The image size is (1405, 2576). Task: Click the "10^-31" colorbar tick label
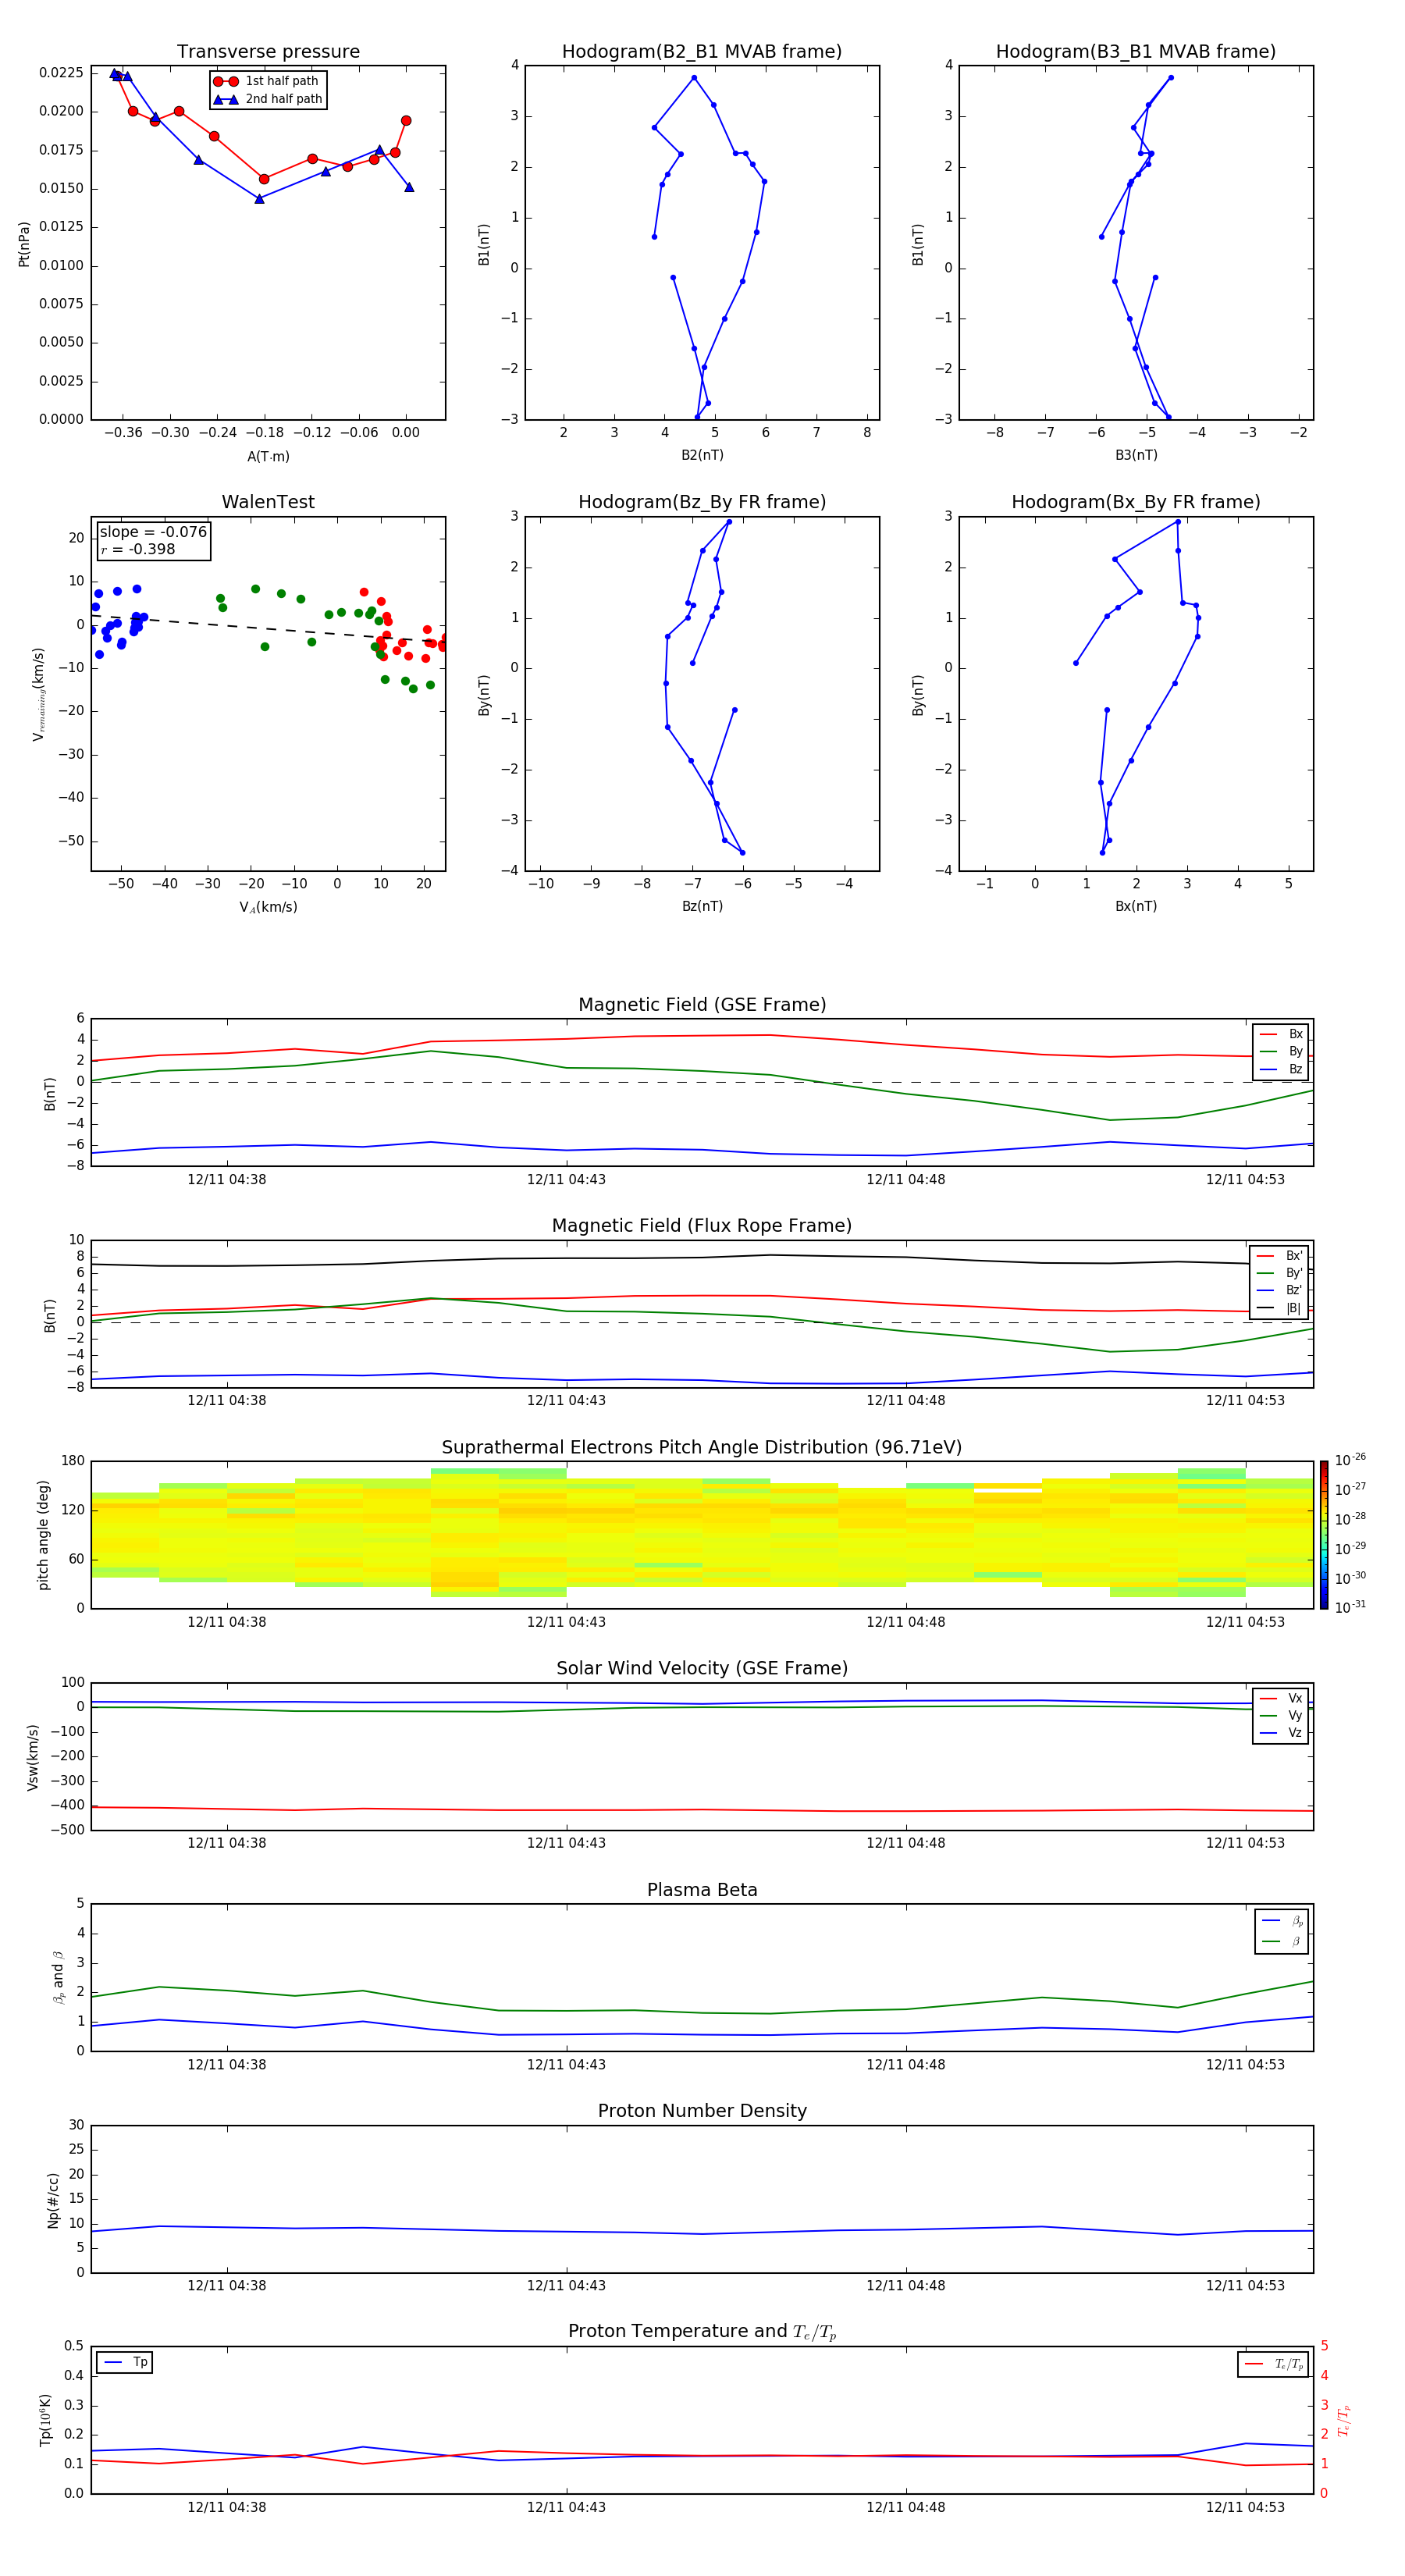tap(1350, 1607)
